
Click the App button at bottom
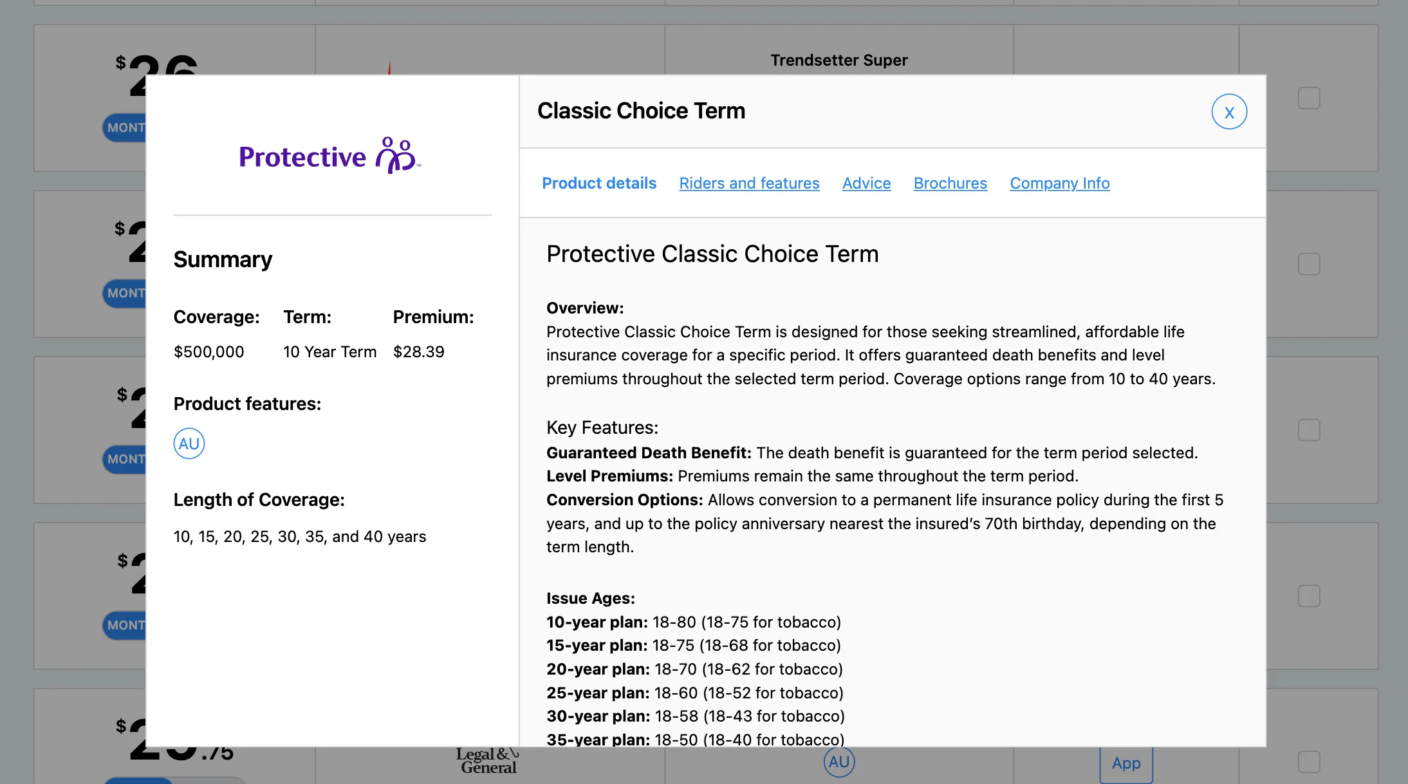[x=1126, y=764]
